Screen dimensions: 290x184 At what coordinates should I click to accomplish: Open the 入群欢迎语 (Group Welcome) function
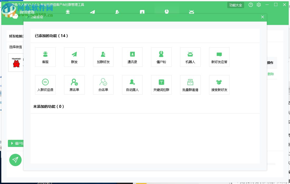(x=45, y=85)
